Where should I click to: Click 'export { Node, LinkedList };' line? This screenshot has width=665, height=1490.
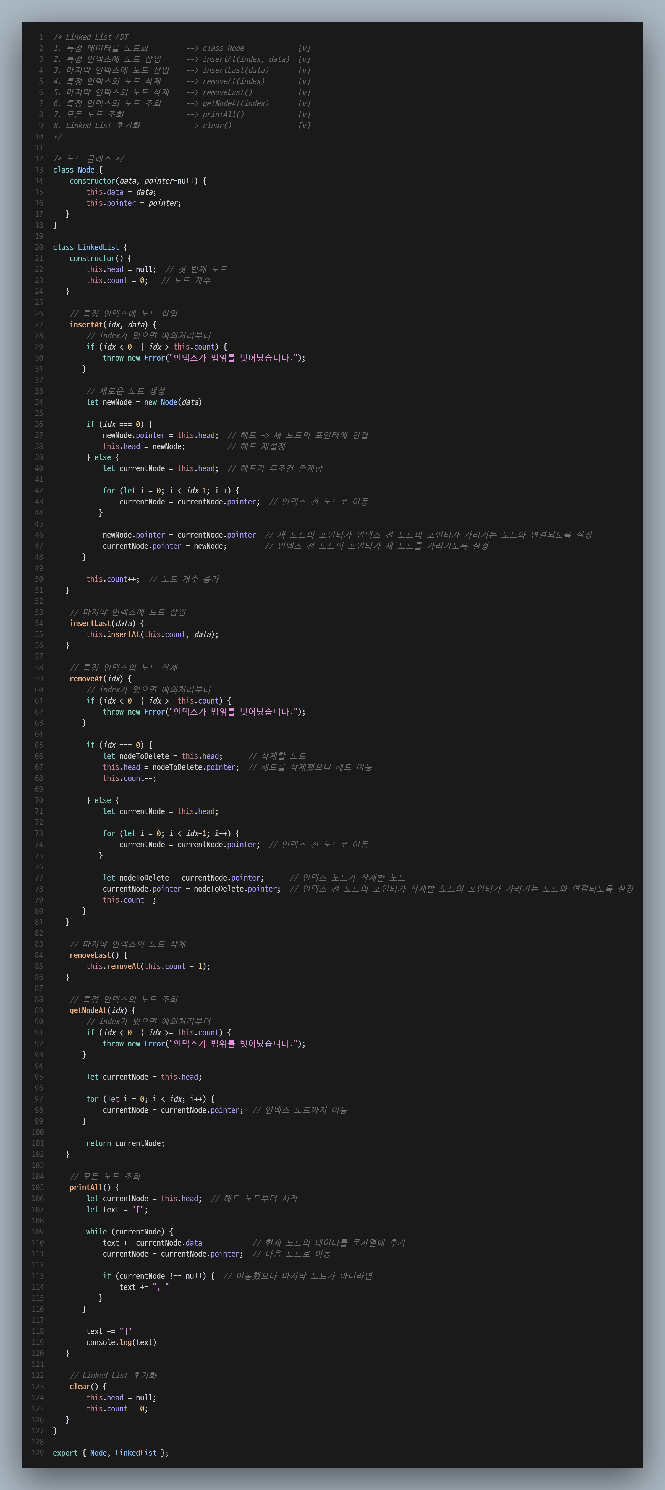tap(111, 1453)
